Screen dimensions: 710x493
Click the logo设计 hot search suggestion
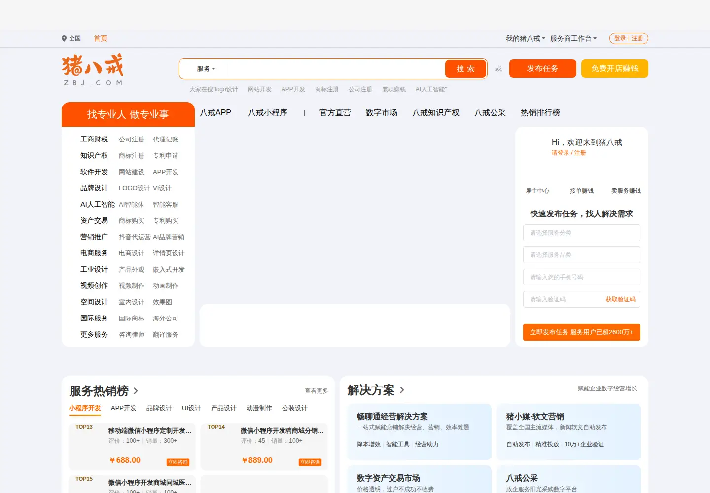(x=226, y=89)
